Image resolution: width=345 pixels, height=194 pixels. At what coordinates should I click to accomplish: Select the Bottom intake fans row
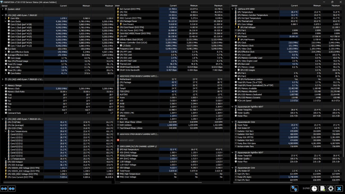point(288,146)
